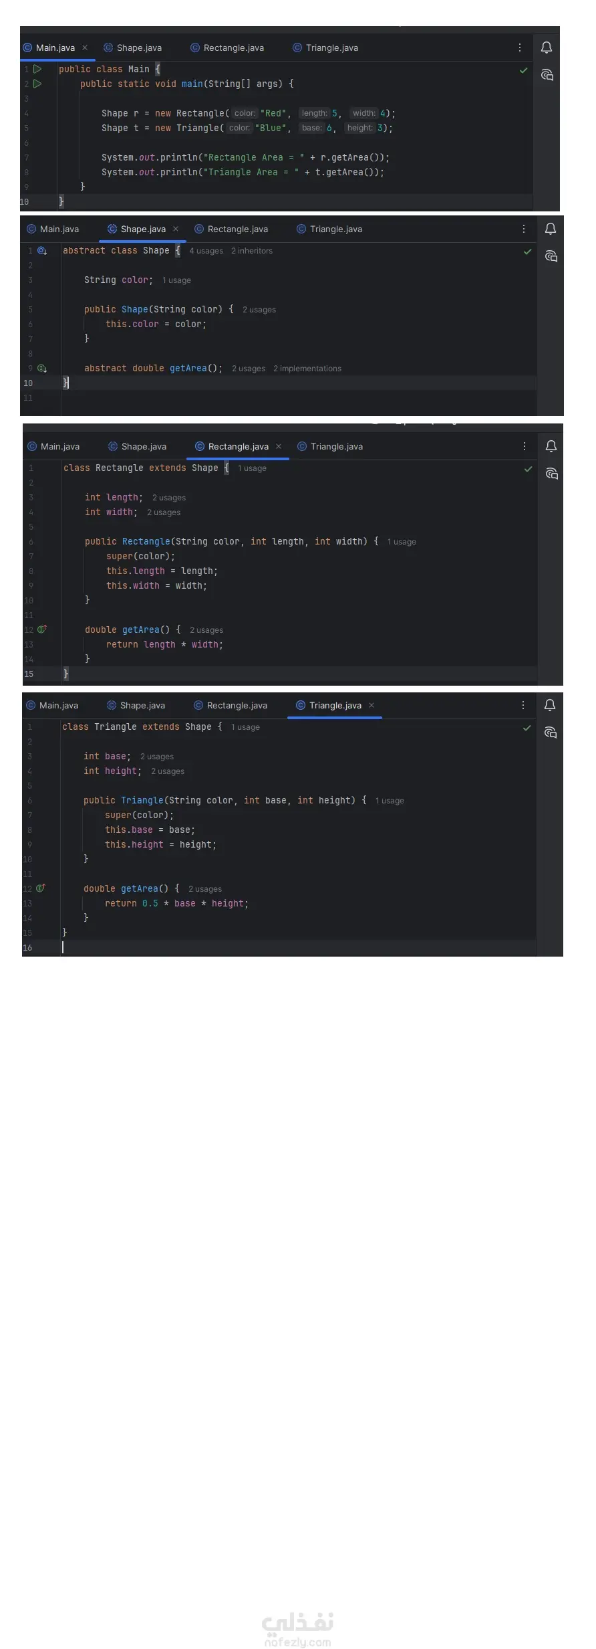Image resolution: width=596 pixels, height=1649 pixels.
Task: Select the active Triangle.java tab label
Action: point(335,705)
